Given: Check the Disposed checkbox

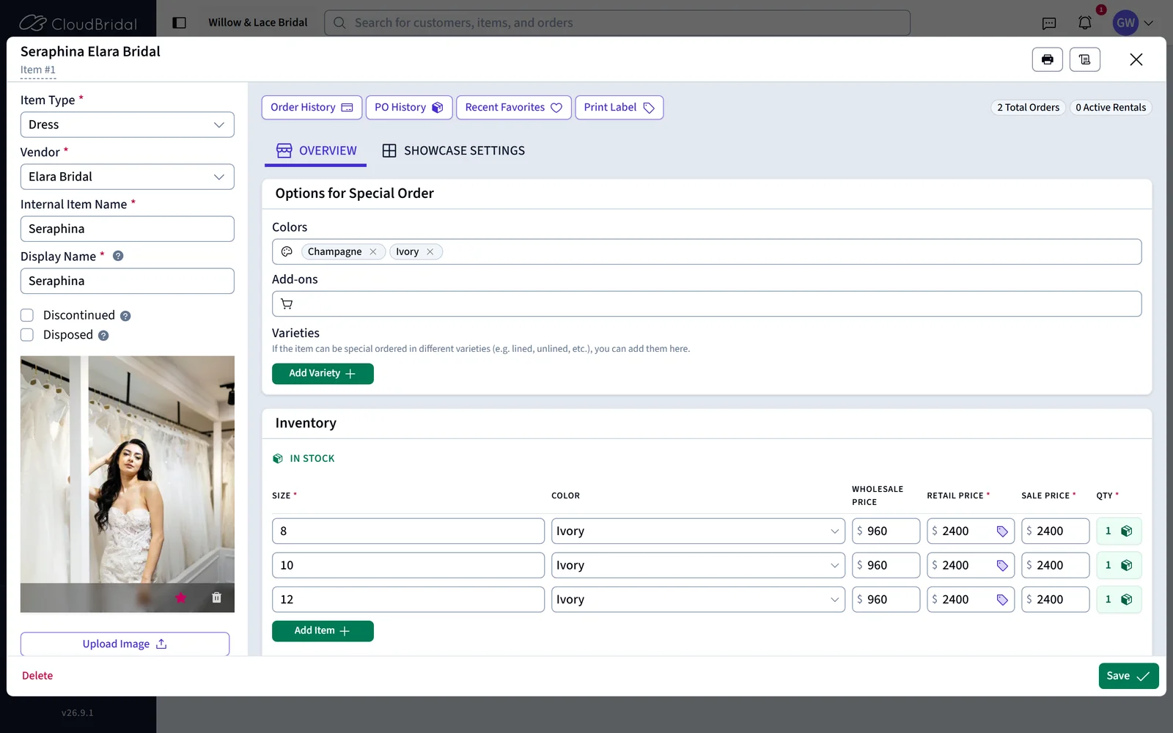Looking at the screenshot, I should 27,335.
